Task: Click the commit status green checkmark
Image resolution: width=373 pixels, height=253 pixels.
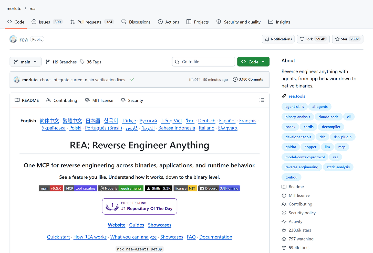Action: click(132, 80)
